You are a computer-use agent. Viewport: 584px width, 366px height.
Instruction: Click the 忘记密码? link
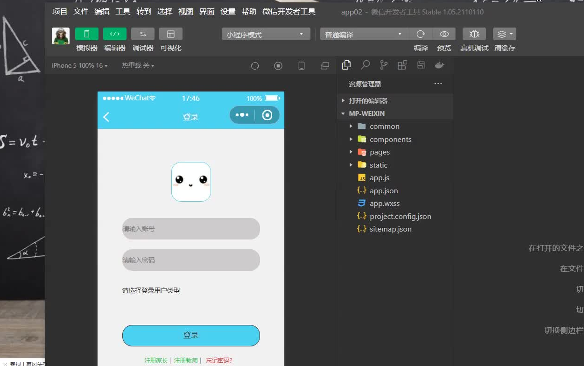[x=218, y=360]
